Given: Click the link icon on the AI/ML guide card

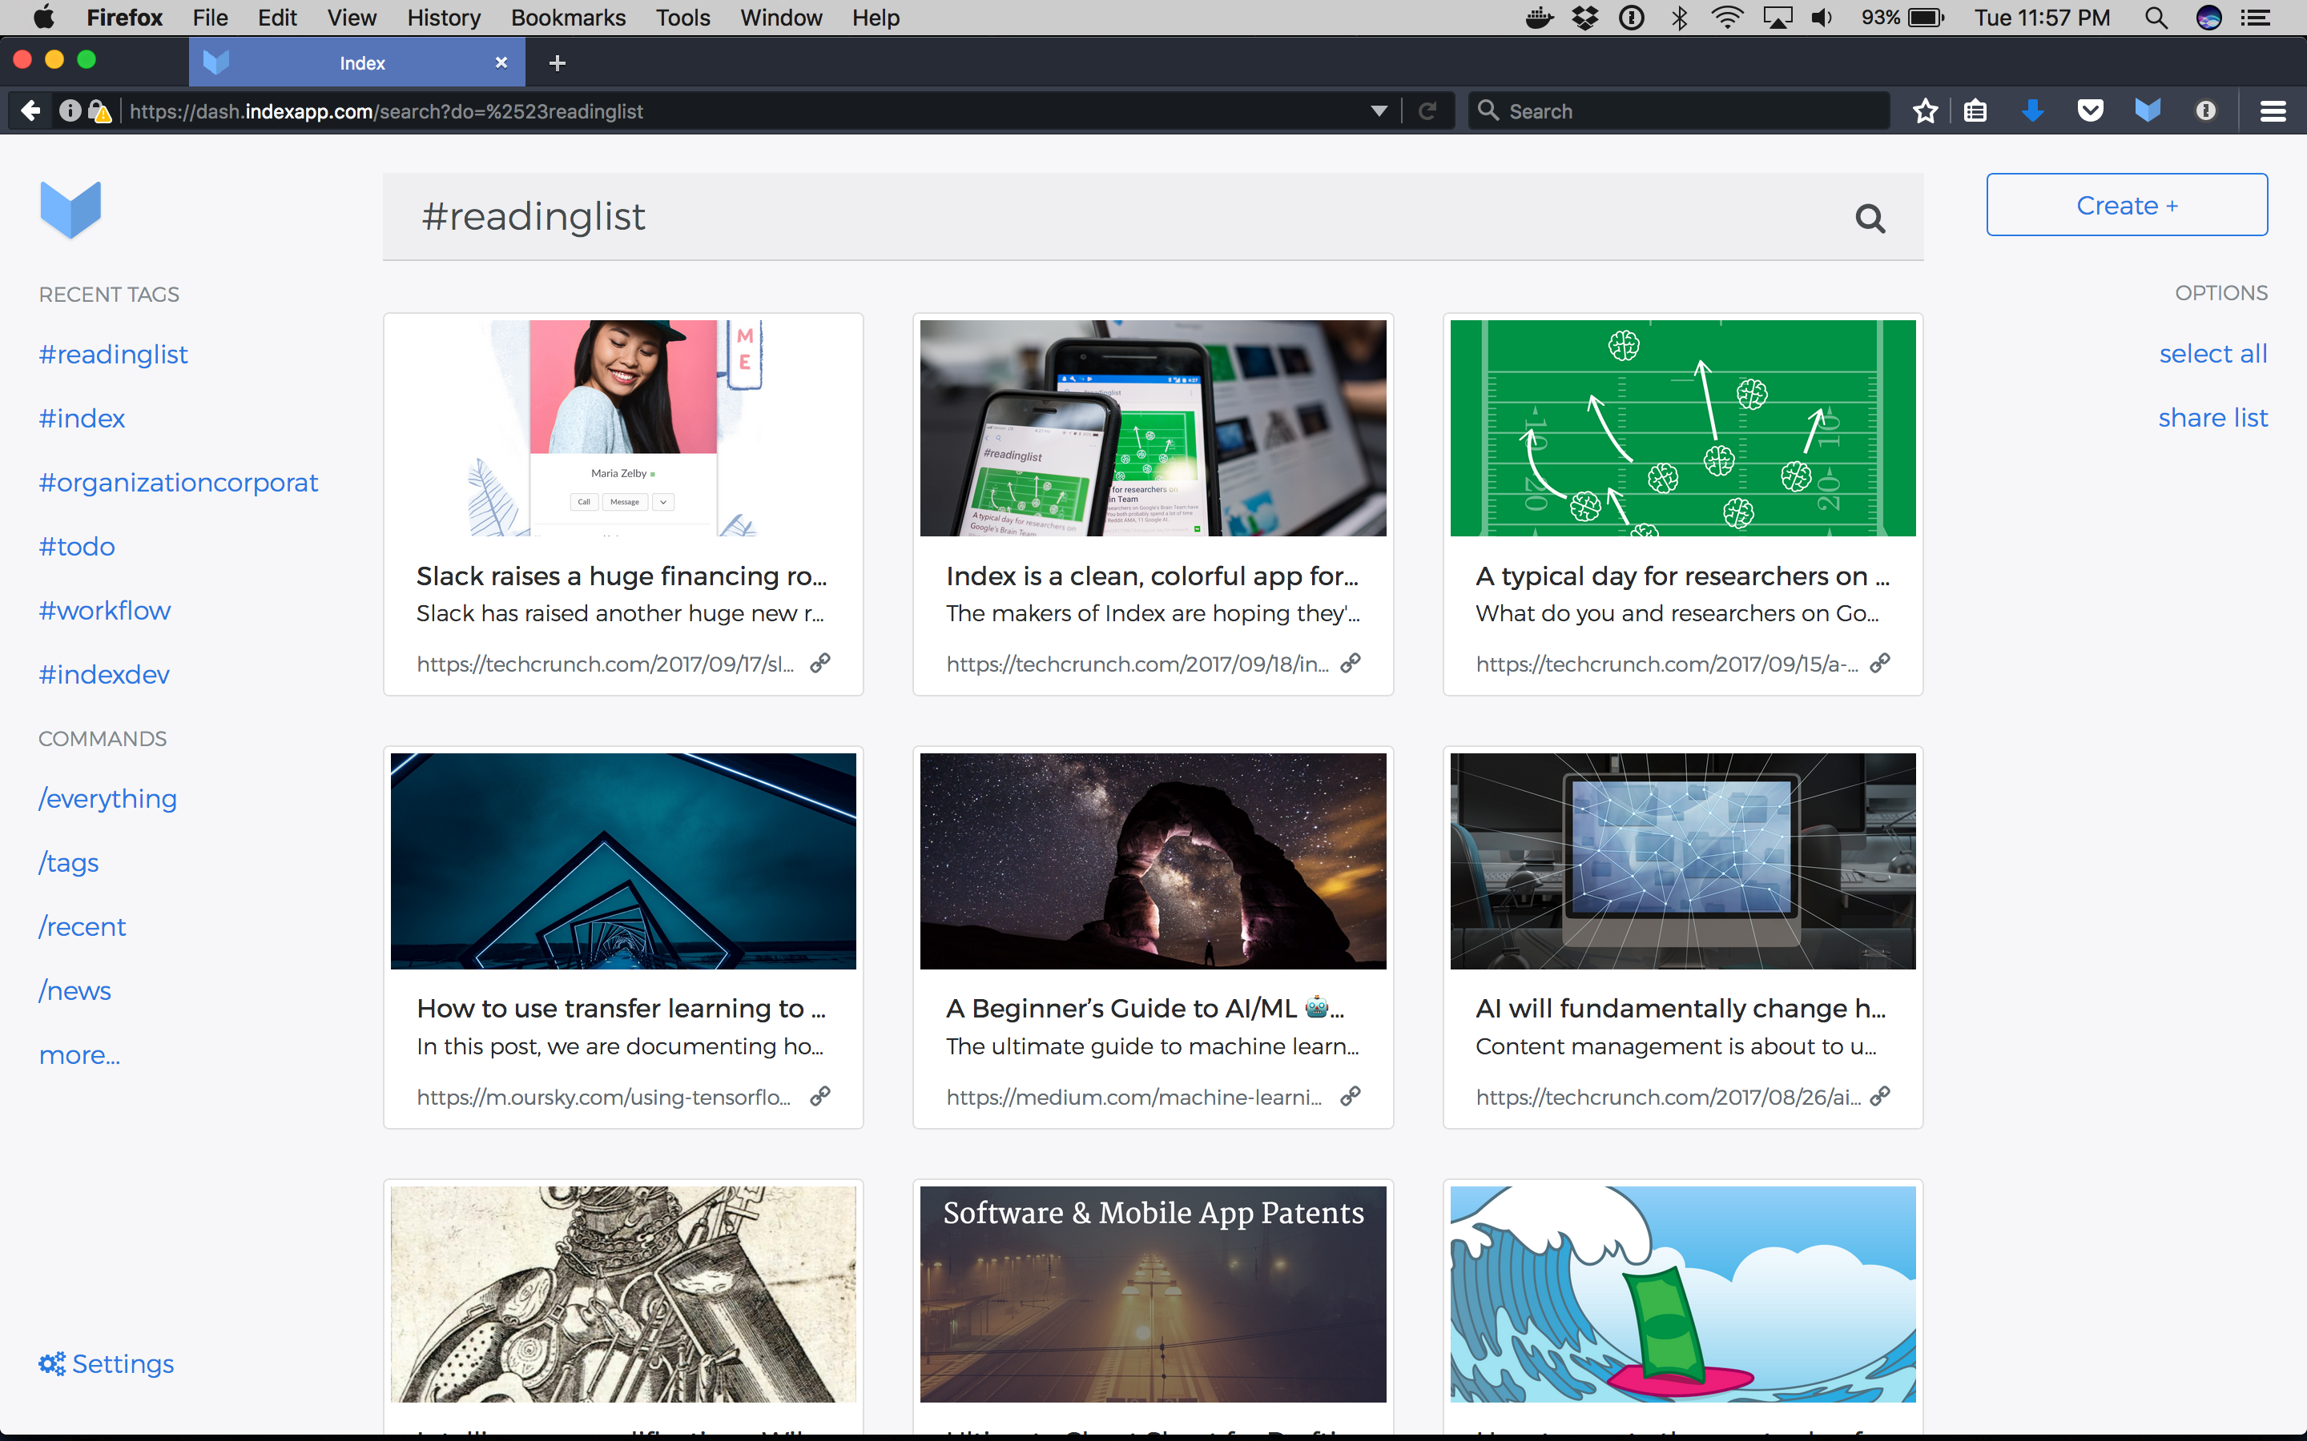Looking at the screenshot, I should click(1350, 1096).
